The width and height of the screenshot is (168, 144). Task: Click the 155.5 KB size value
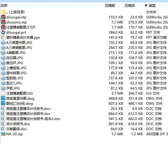(x=116, y=17)
